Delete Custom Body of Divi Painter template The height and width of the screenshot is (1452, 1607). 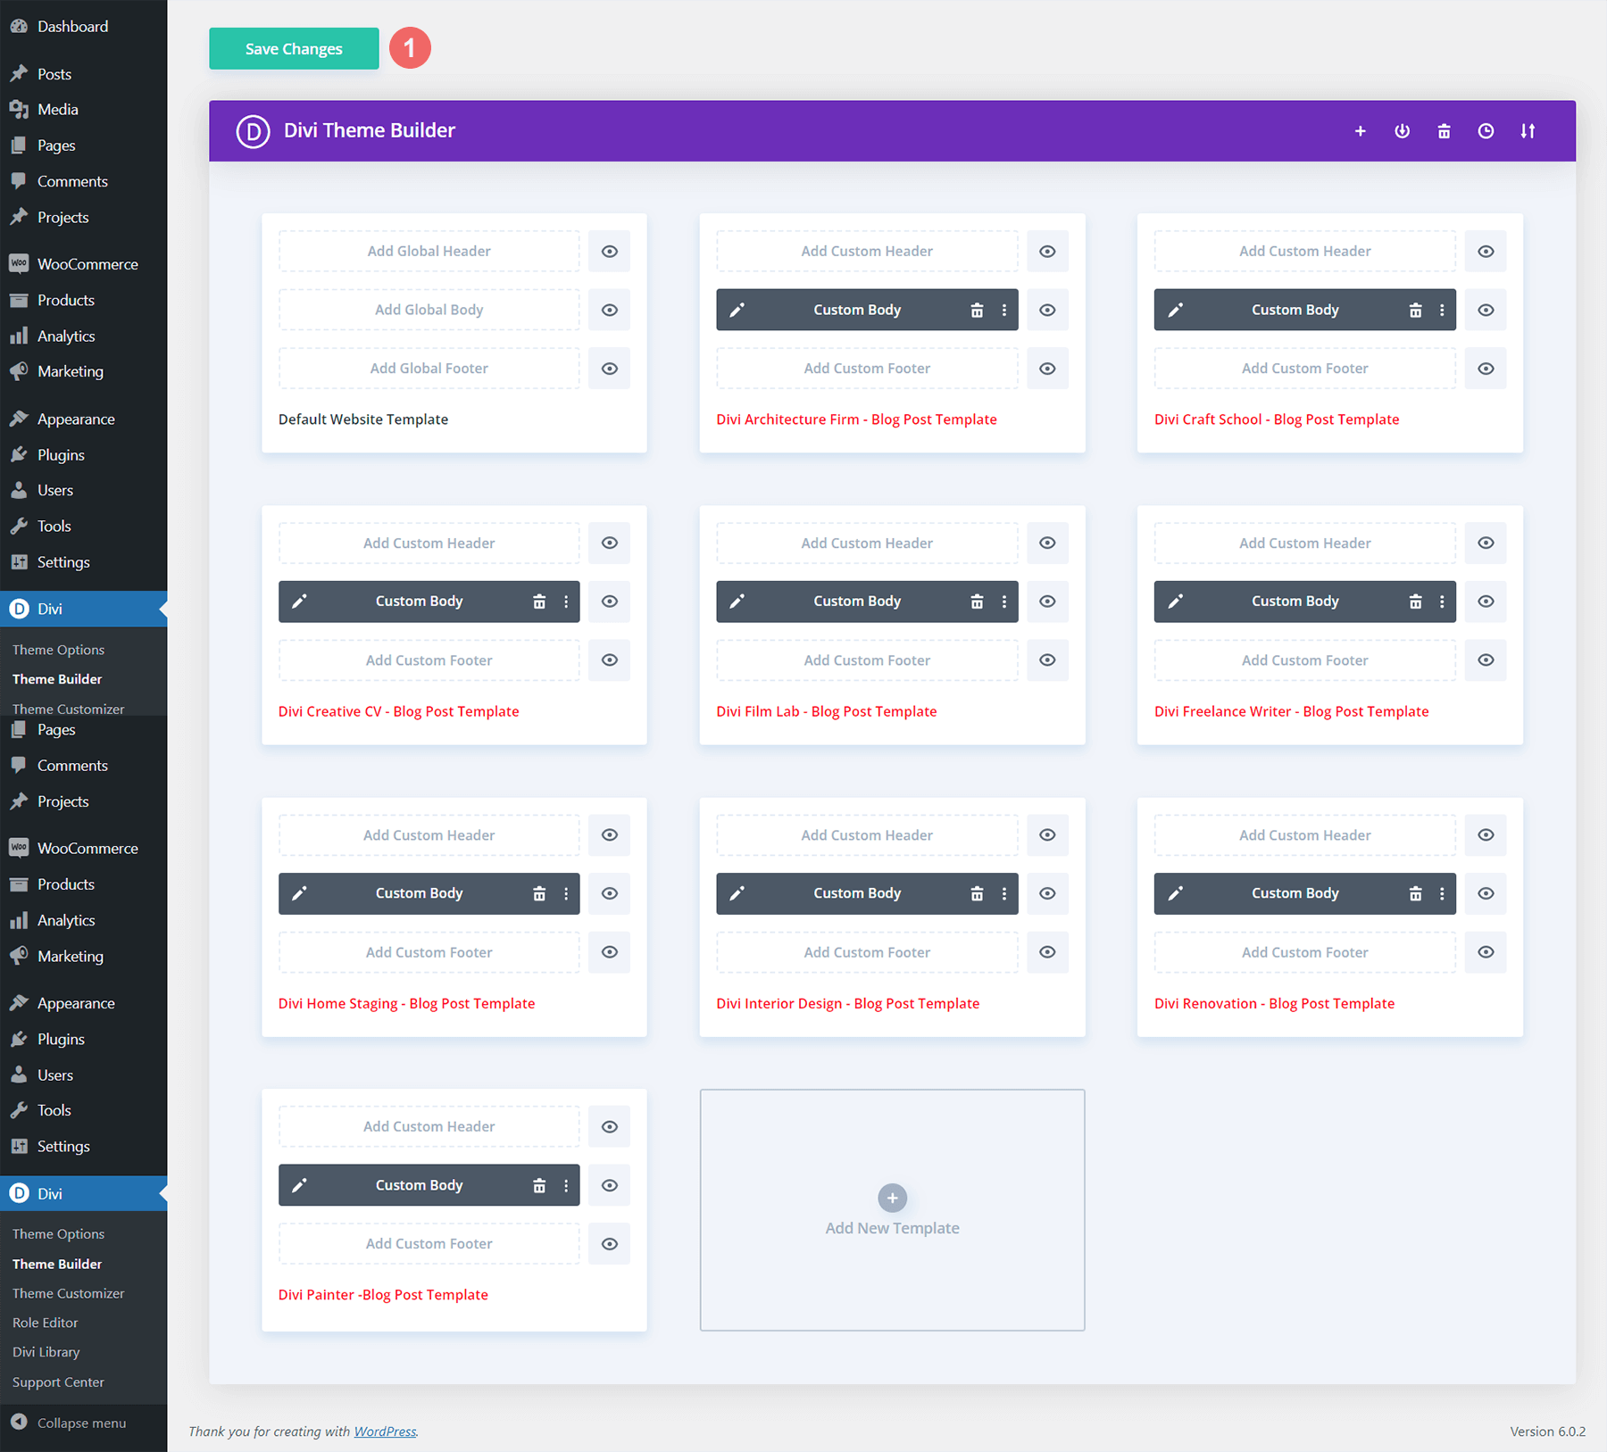tap(539, 1185)
